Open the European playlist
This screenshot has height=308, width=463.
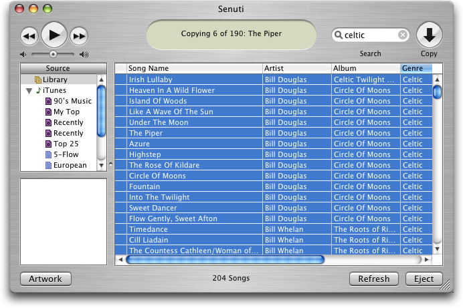[x=70, y=165]
